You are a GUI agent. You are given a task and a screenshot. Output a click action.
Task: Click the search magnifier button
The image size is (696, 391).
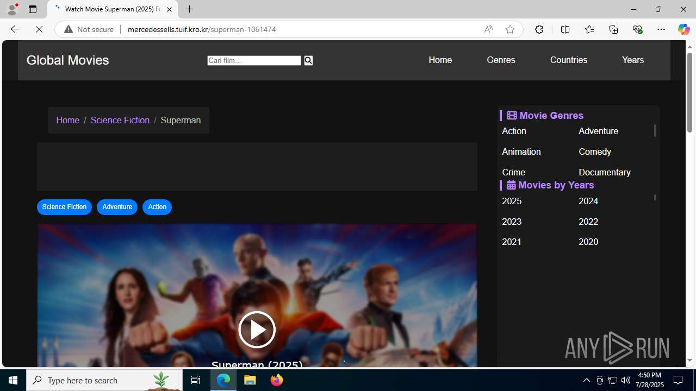[x=308, y=60]
